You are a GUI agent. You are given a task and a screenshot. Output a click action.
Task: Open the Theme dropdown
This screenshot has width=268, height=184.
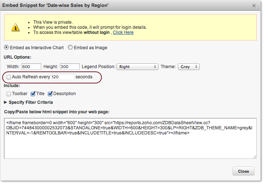pos(188,67)
